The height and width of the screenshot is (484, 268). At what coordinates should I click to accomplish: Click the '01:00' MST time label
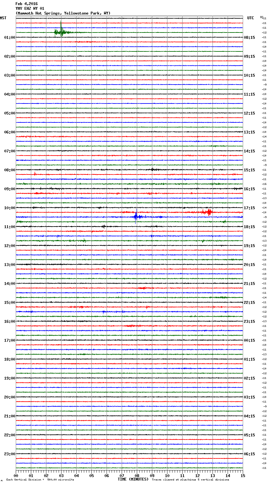(10, 38)
